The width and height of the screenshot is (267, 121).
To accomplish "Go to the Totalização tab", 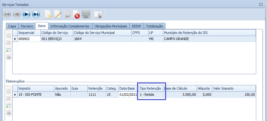I will point(154,26).
